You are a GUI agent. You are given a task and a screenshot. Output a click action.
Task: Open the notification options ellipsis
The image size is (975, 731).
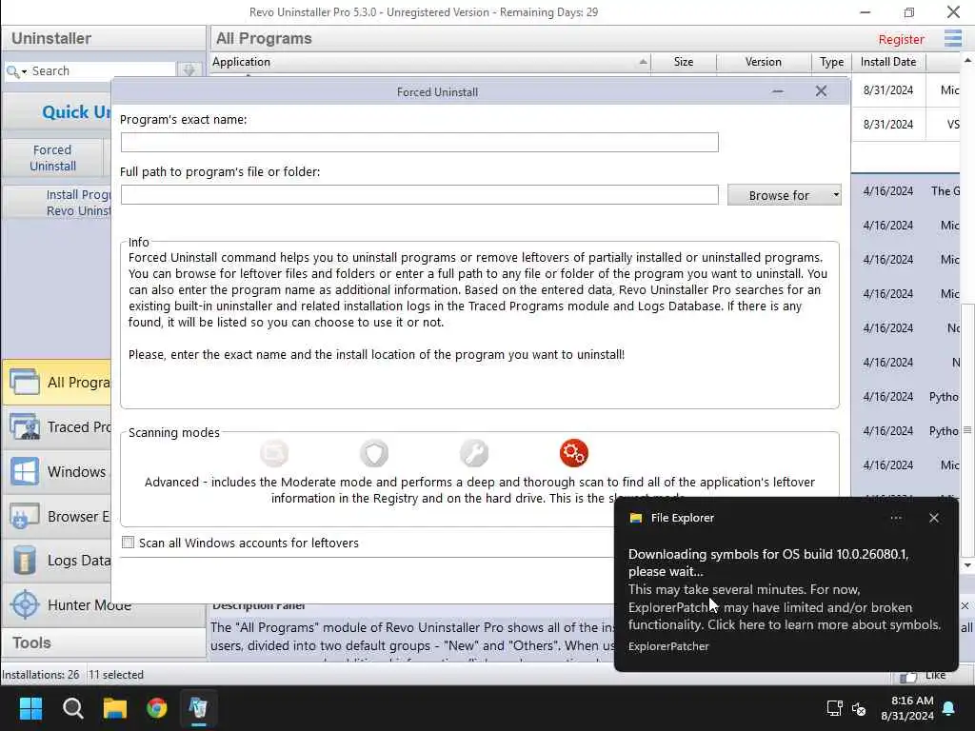point(896,518)
